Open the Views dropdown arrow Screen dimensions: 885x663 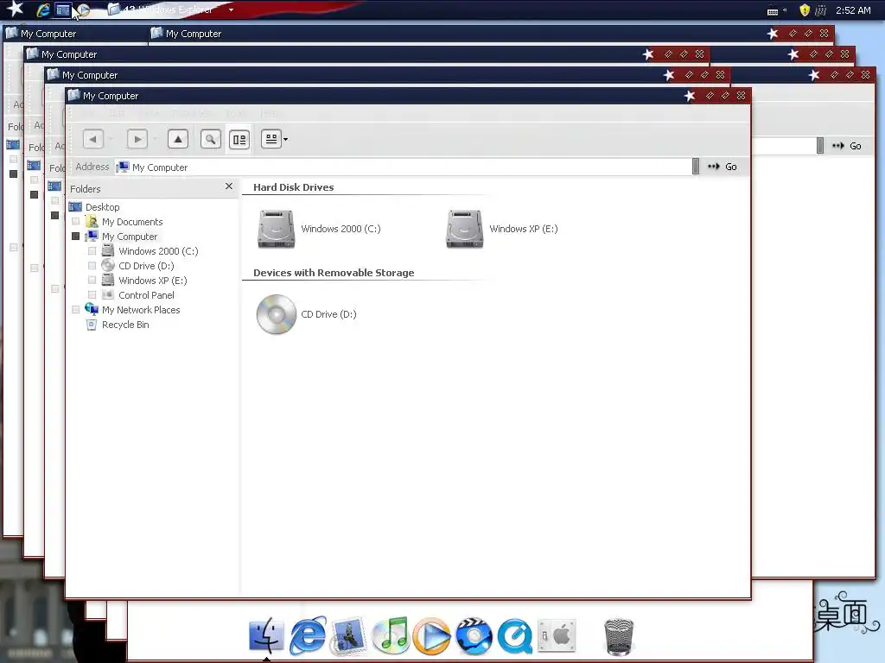pos(285,139)
